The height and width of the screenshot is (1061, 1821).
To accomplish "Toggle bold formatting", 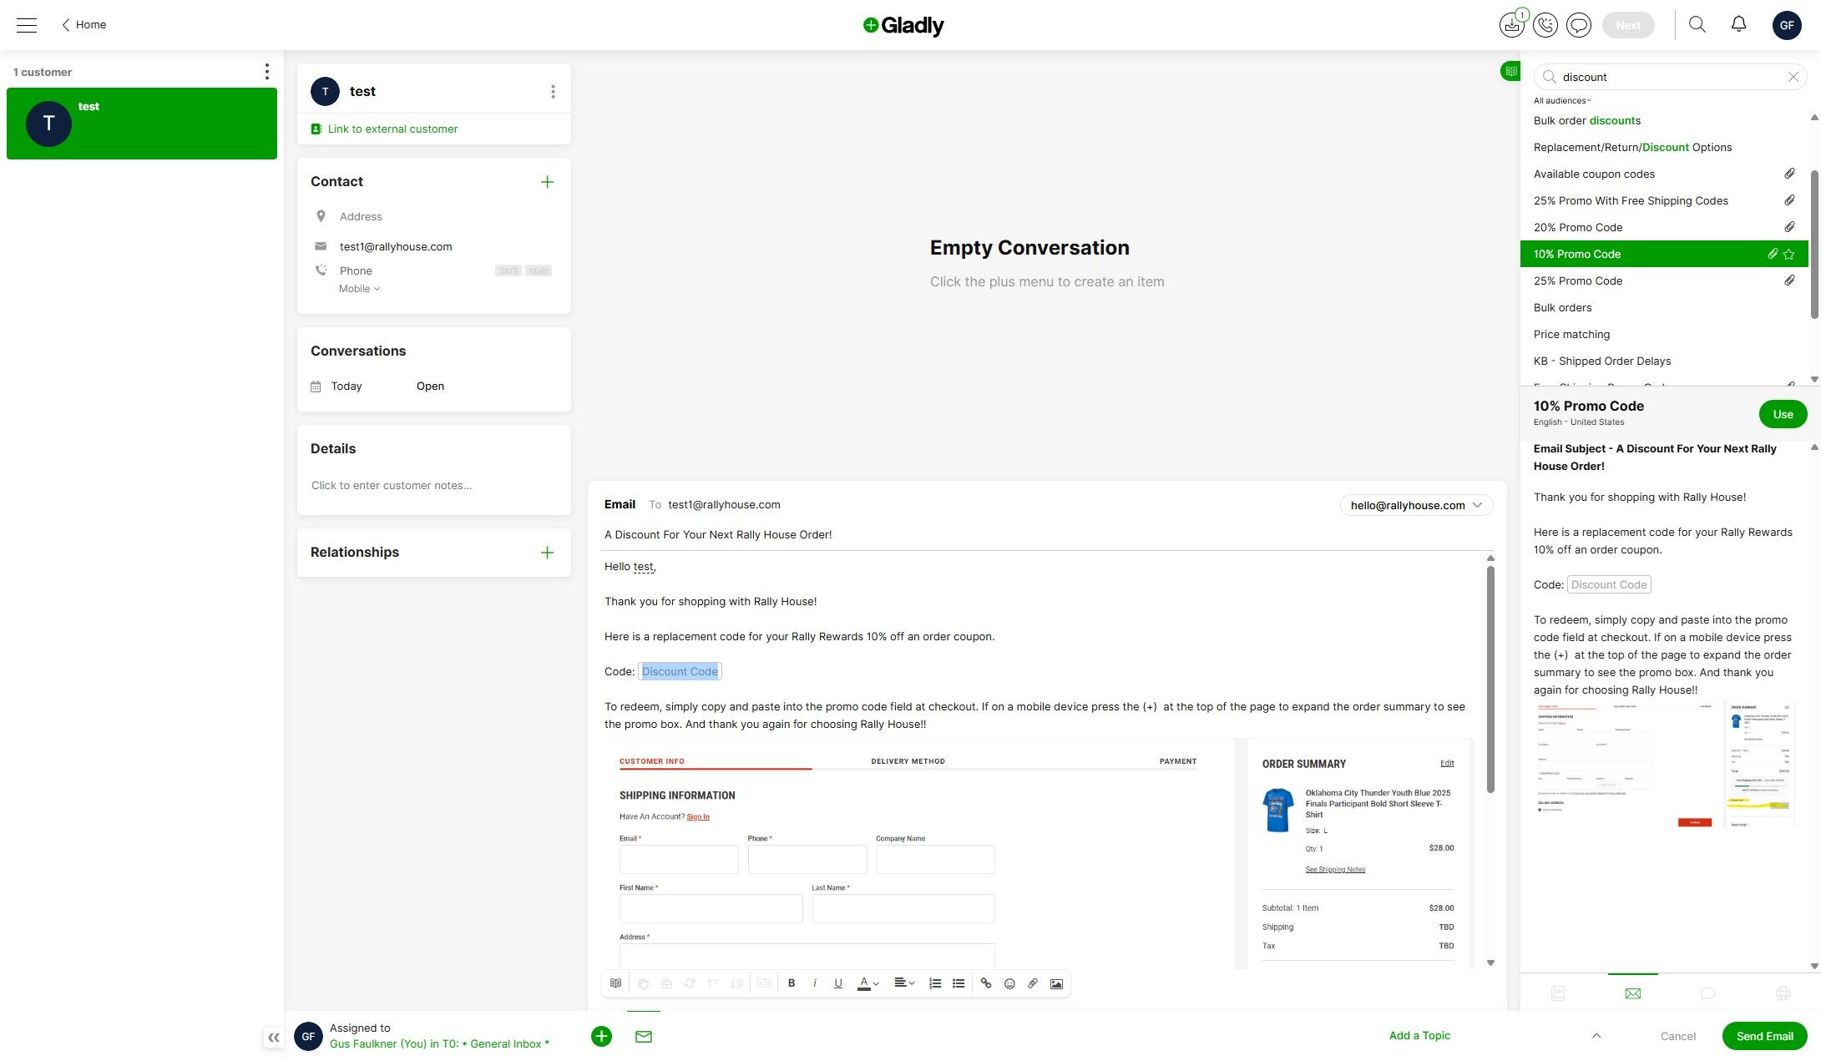I will click(x=792, y=983).
